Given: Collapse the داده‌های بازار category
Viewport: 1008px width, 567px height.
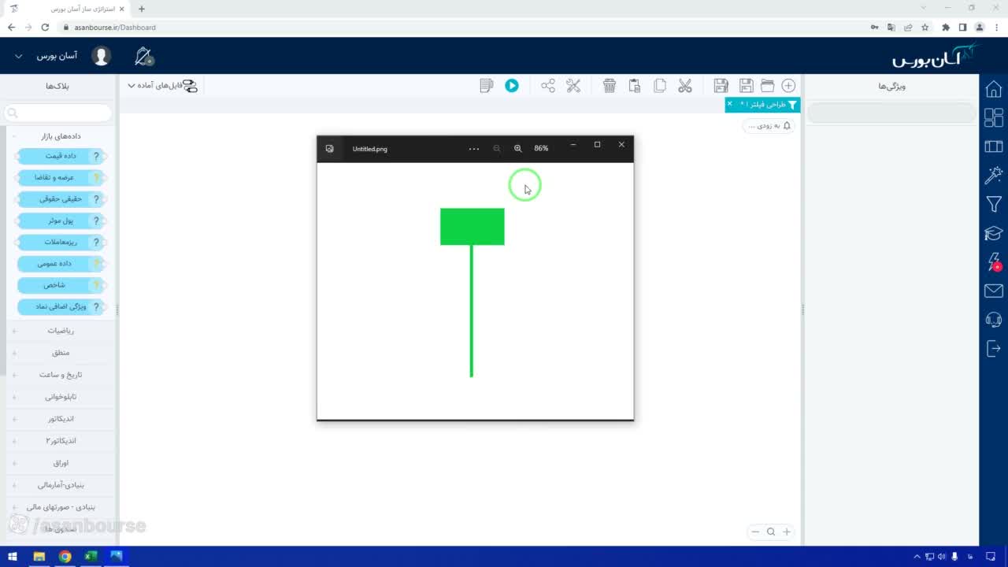Looking at the screenshot, I should coord(59,136).
